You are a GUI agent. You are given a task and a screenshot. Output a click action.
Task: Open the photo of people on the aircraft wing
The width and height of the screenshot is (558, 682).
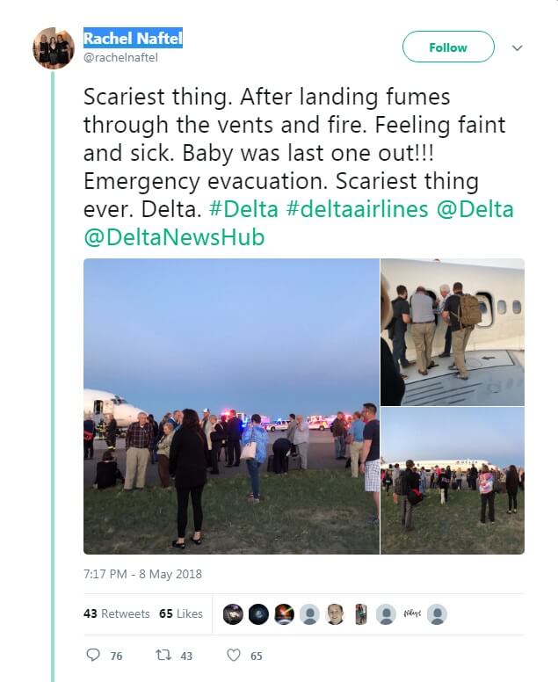453,331
